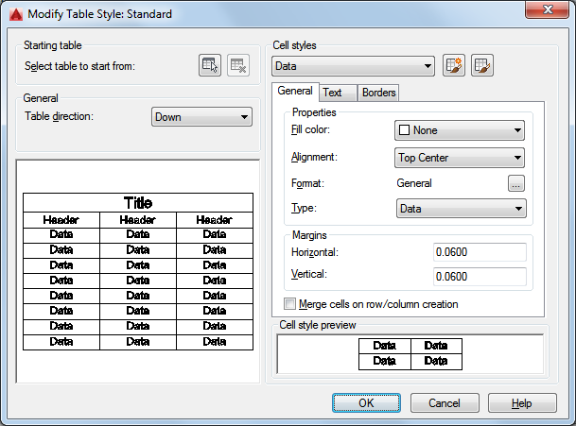Open the Type dropdown
The image size is (576, 426).
pos(461,209)
